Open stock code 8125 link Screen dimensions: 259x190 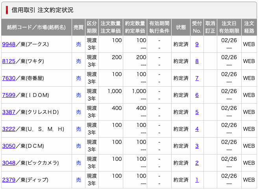pyautogui.click(x=9, y=61)
